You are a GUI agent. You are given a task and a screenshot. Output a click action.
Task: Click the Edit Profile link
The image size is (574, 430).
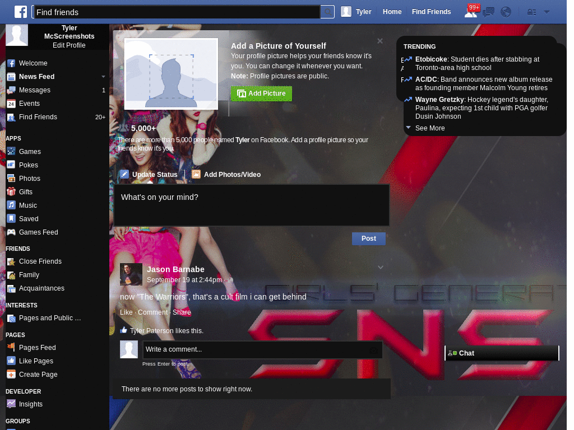(x=69, y=45)
